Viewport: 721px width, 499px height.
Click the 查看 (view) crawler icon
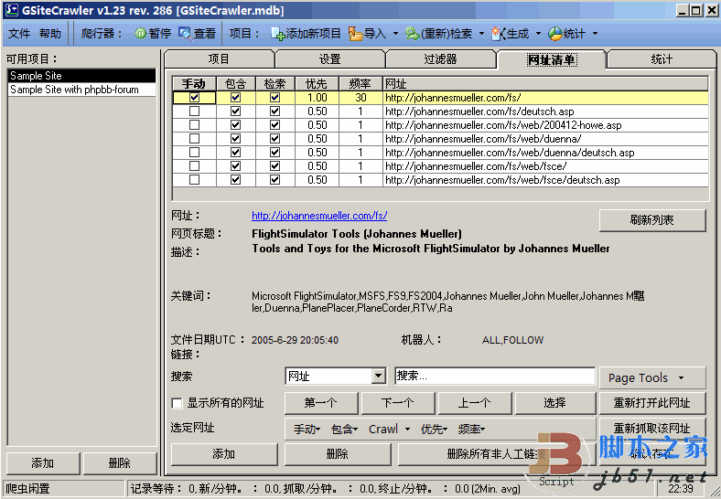186,34
